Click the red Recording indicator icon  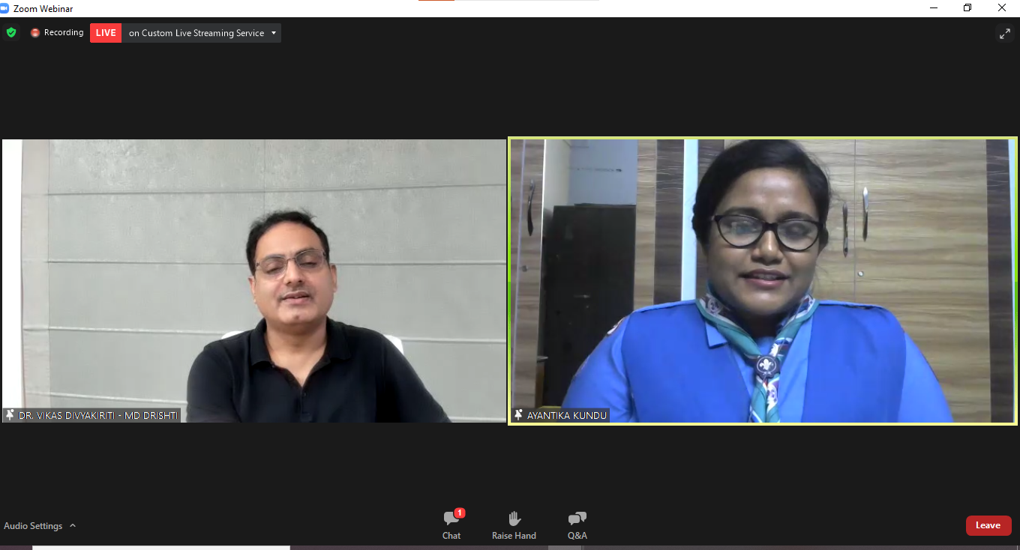pyautogui.click(x=35, y=33)
